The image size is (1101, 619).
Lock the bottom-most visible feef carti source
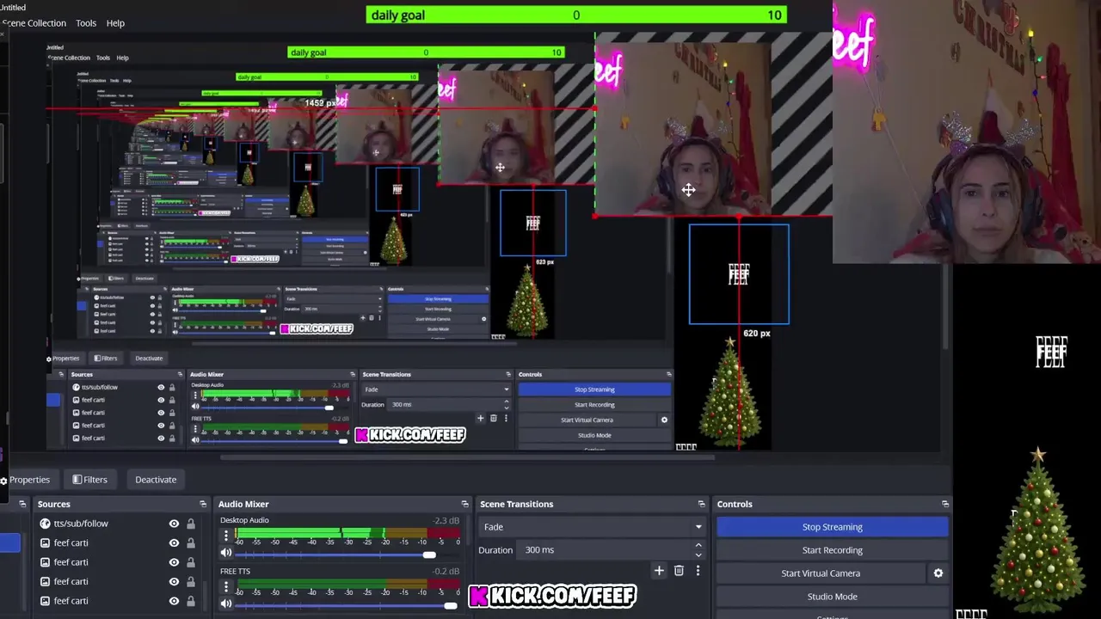click(190, 601)
